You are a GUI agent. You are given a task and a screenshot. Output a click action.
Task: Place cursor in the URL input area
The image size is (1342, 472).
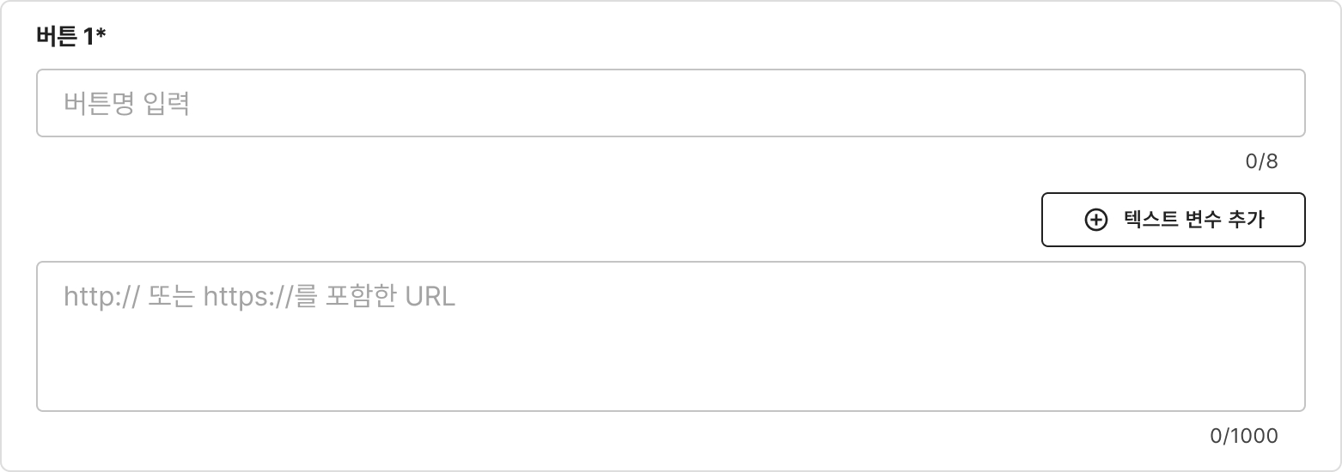click(670, 336)
